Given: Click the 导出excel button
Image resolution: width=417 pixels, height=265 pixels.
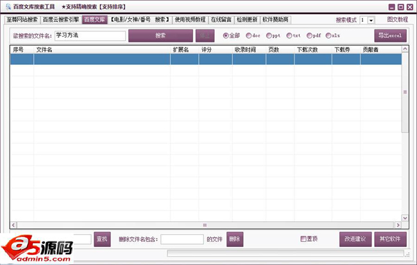Looking at the screenshot, I should [391, 36].
